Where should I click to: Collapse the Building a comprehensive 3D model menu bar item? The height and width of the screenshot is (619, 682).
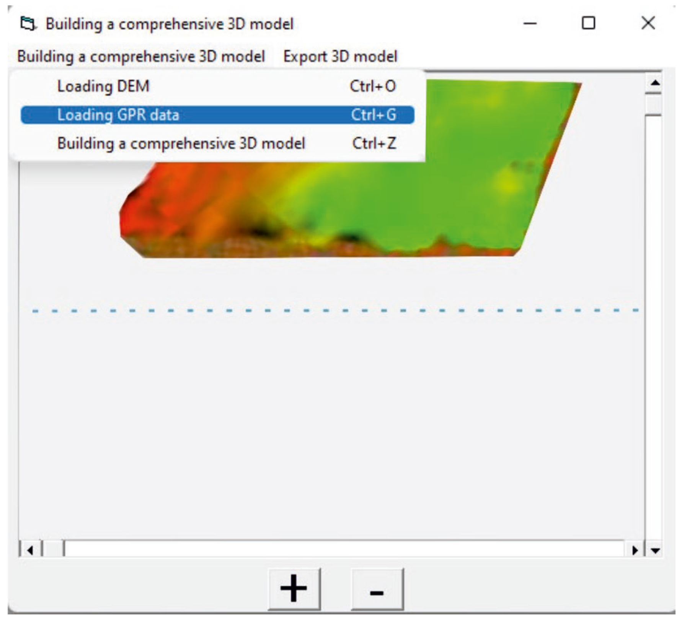pos(141,57)
